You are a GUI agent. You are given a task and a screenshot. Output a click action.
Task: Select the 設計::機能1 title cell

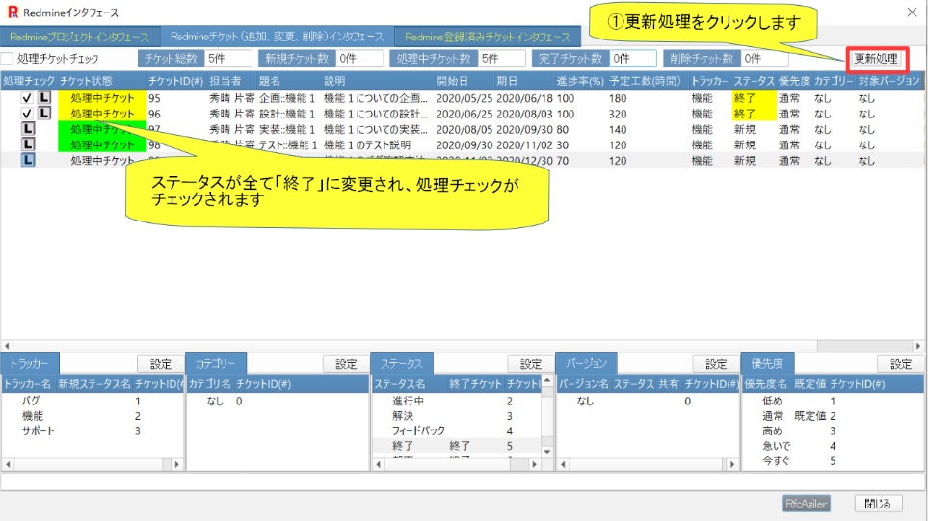click(287, 114)
